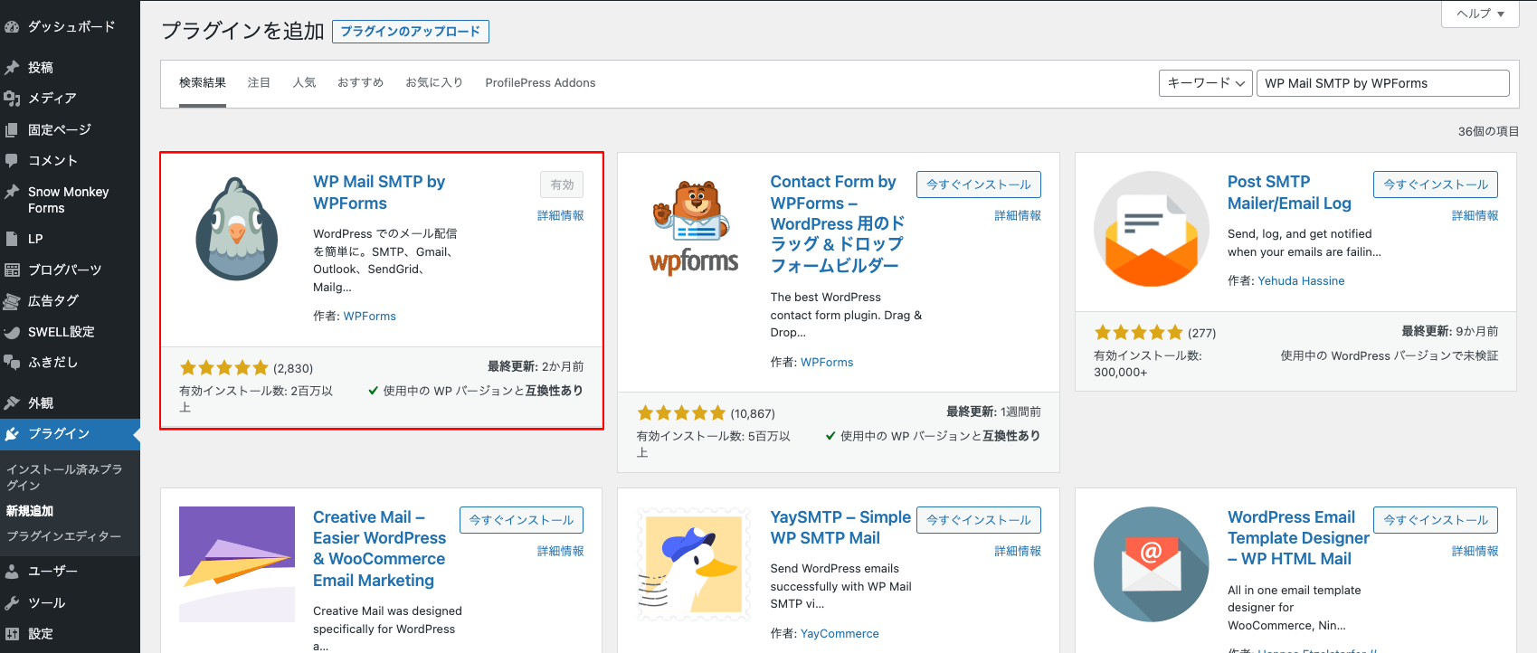Click the WP HTML Mail envelope logo
This screenshot has height=653, width=1537.
tap(1152, 564)
